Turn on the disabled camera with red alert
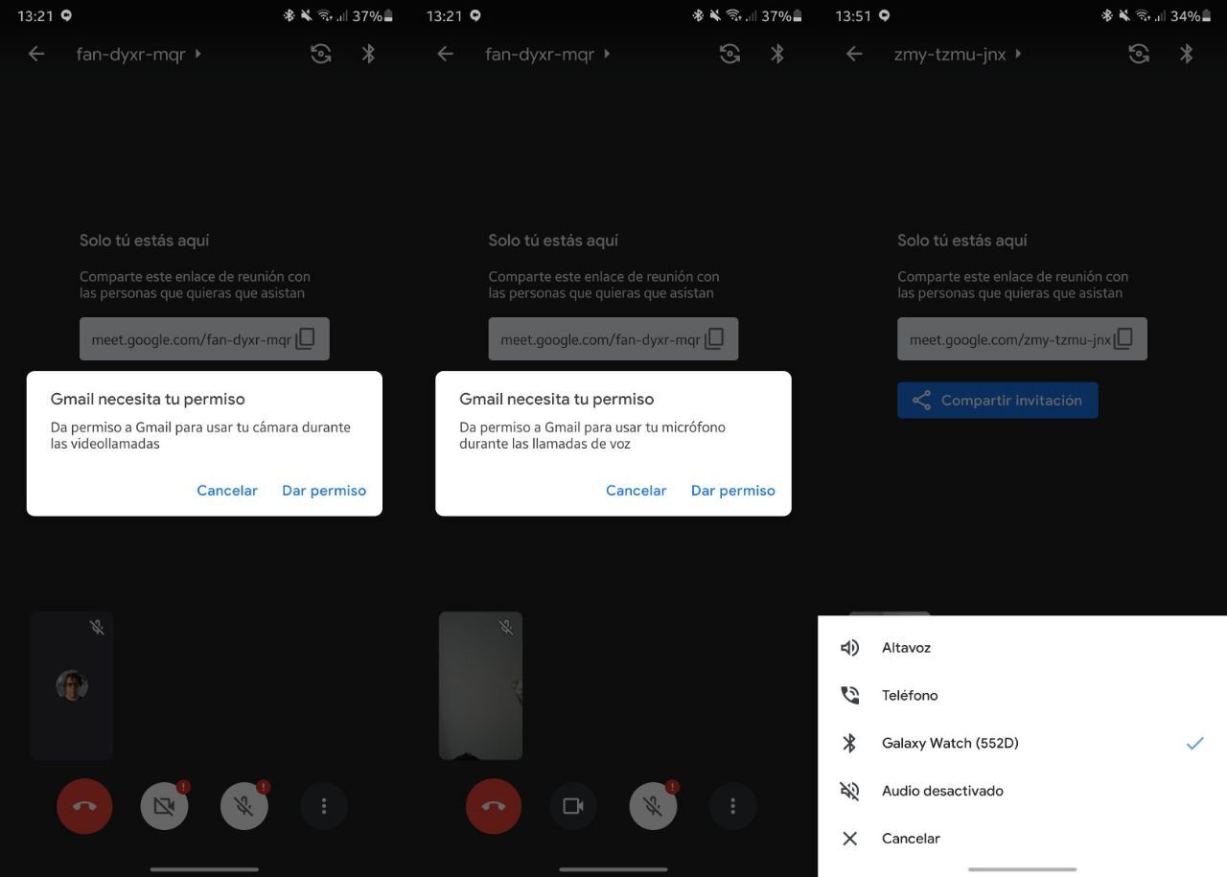This screenshot has height=877, width=1227. tap(165, 806)
